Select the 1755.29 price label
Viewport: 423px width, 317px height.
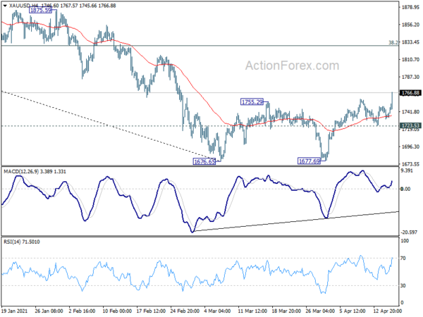(x=252, y=102)
